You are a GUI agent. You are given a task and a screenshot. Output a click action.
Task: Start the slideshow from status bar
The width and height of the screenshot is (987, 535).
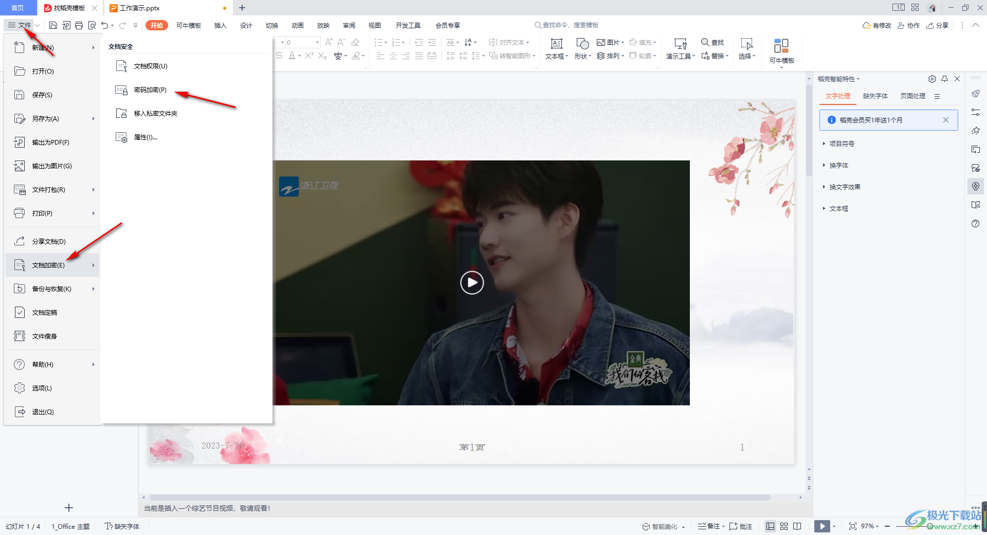tap(822, 526)
